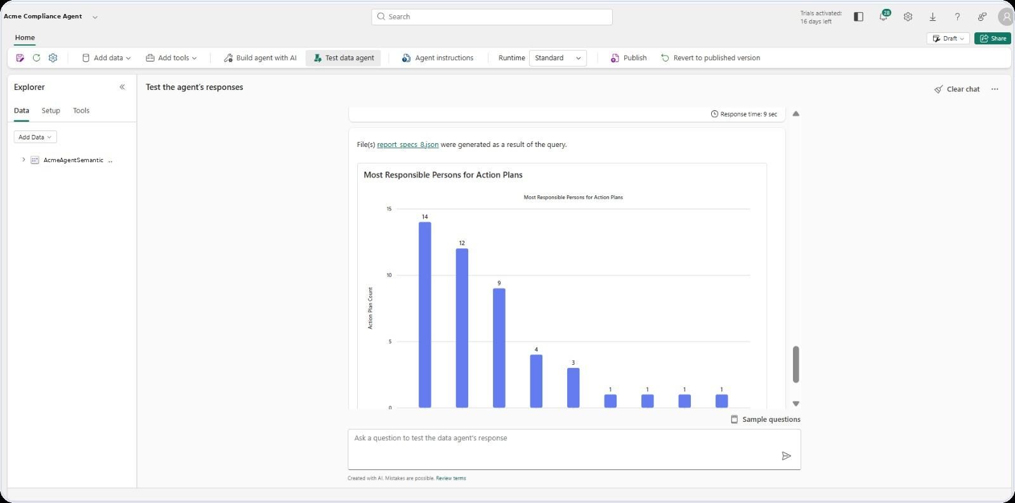
Task: Open the Draft status dropdown
Action: [948, 38]
